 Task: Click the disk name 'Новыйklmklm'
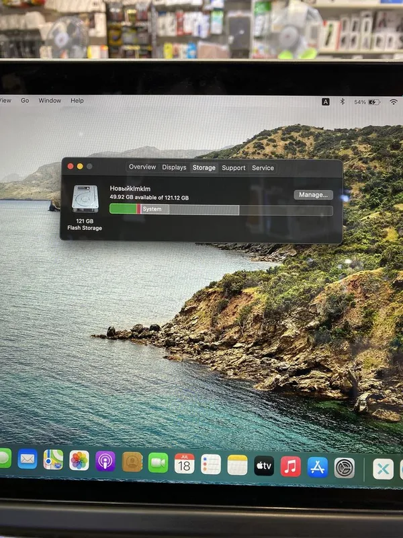130,188
